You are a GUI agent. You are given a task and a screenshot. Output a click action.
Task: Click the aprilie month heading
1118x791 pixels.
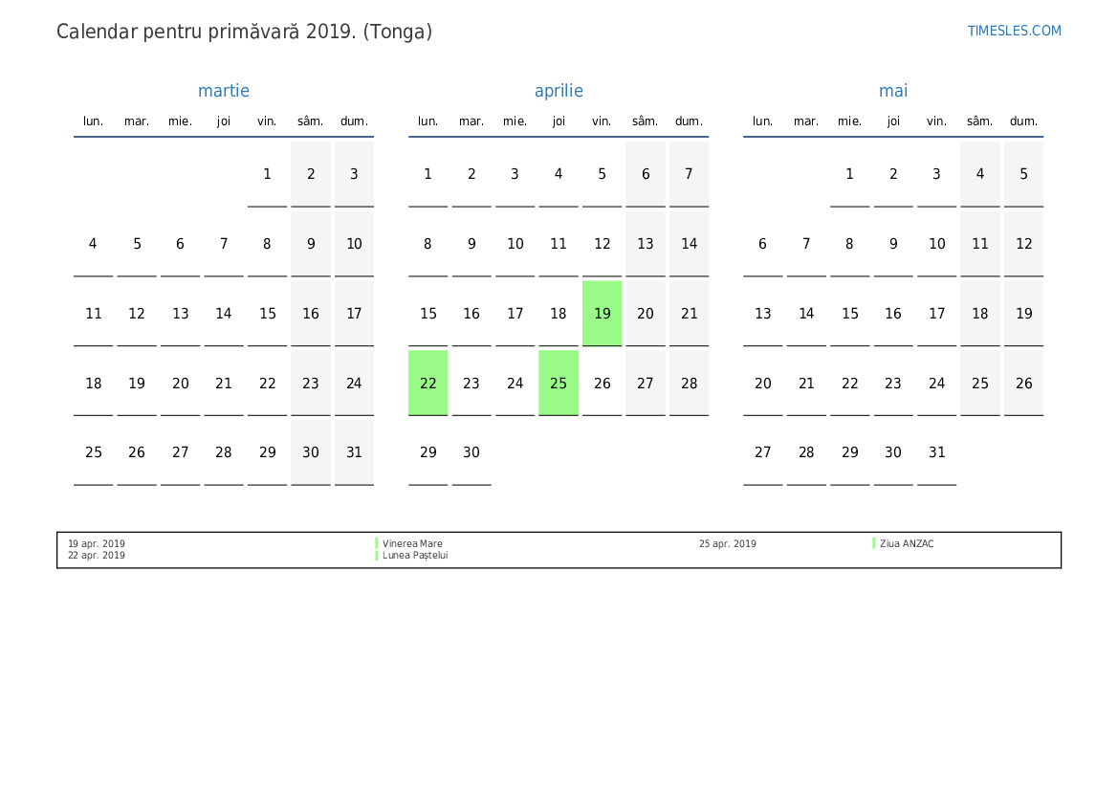(559, 91)
